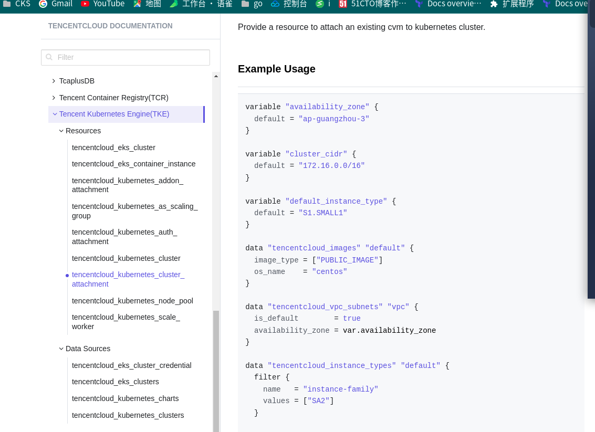Click the "172.16.0.0/16" cidr value
The width and height of the screenshot is (595, 432).
pyautogui.click(x=332, y=165)
